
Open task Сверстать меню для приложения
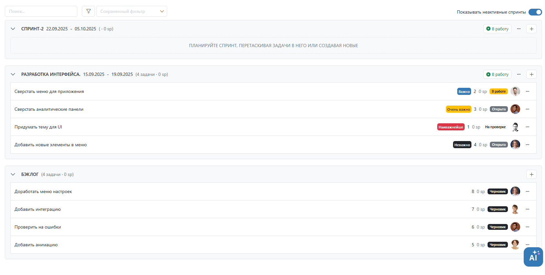49,91
